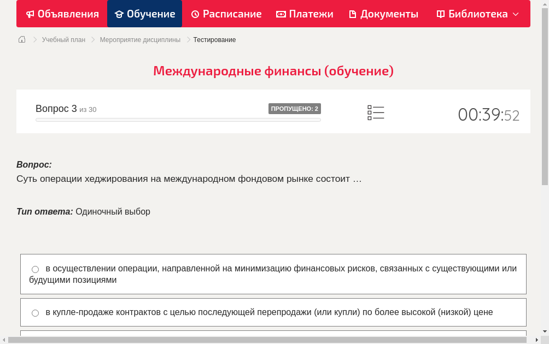Image resolution: width=549 pixels, height=344 pixels.
Task: Click the banknote icon beside Платежи
Action: pyautogui.click(x=281, y=14)
